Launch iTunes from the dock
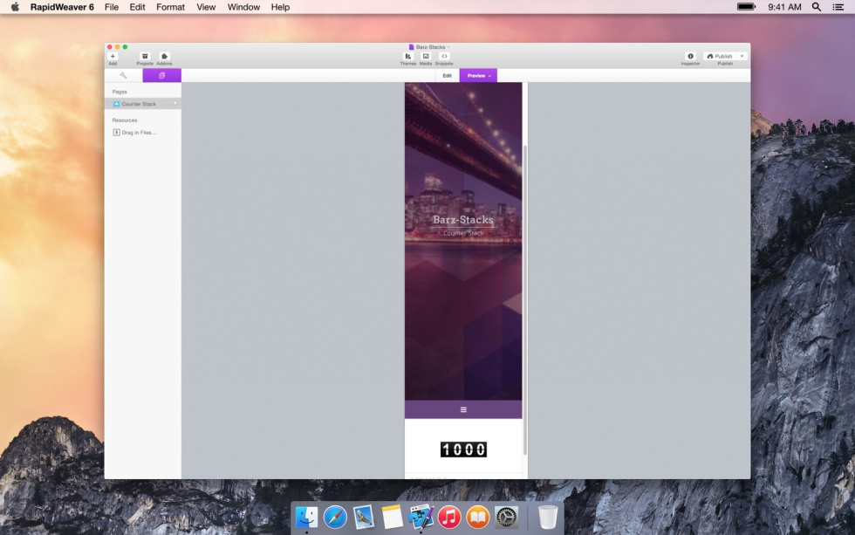This screenshot has height=535, width=855. pos(449,517)
